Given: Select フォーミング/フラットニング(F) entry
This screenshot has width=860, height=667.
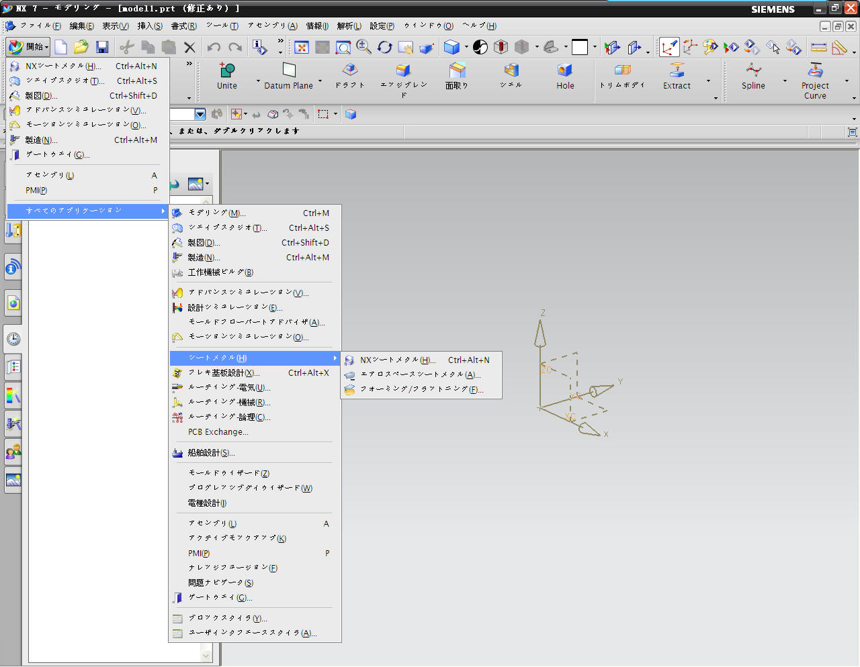Looking at the screenshot, I should click(421, 389).
